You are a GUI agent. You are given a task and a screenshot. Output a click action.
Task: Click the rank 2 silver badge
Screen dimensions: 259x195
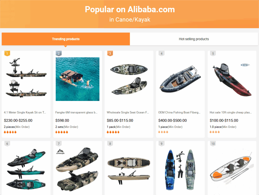(59, 53)
